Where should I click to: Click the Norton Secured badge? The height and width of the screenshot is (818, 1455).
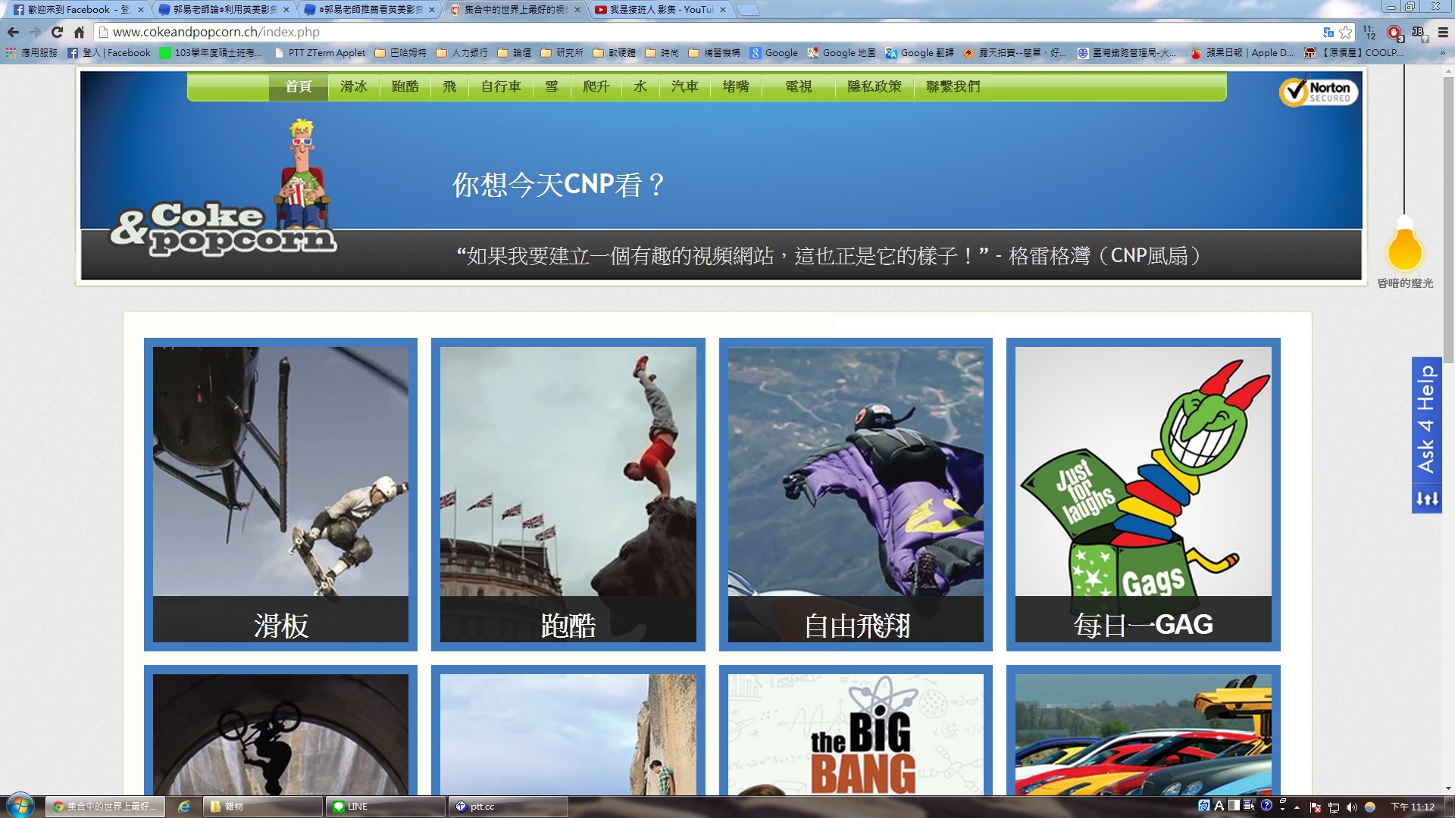coord(1319,92)
